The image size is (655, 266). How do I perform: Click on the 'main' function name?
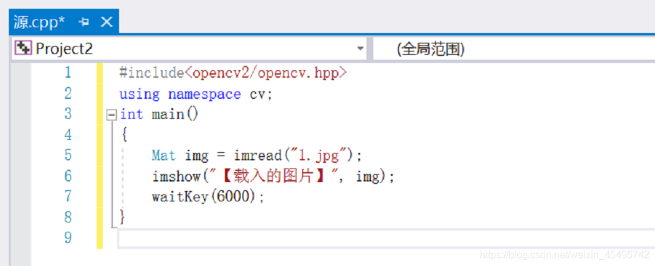pos(168,114)
